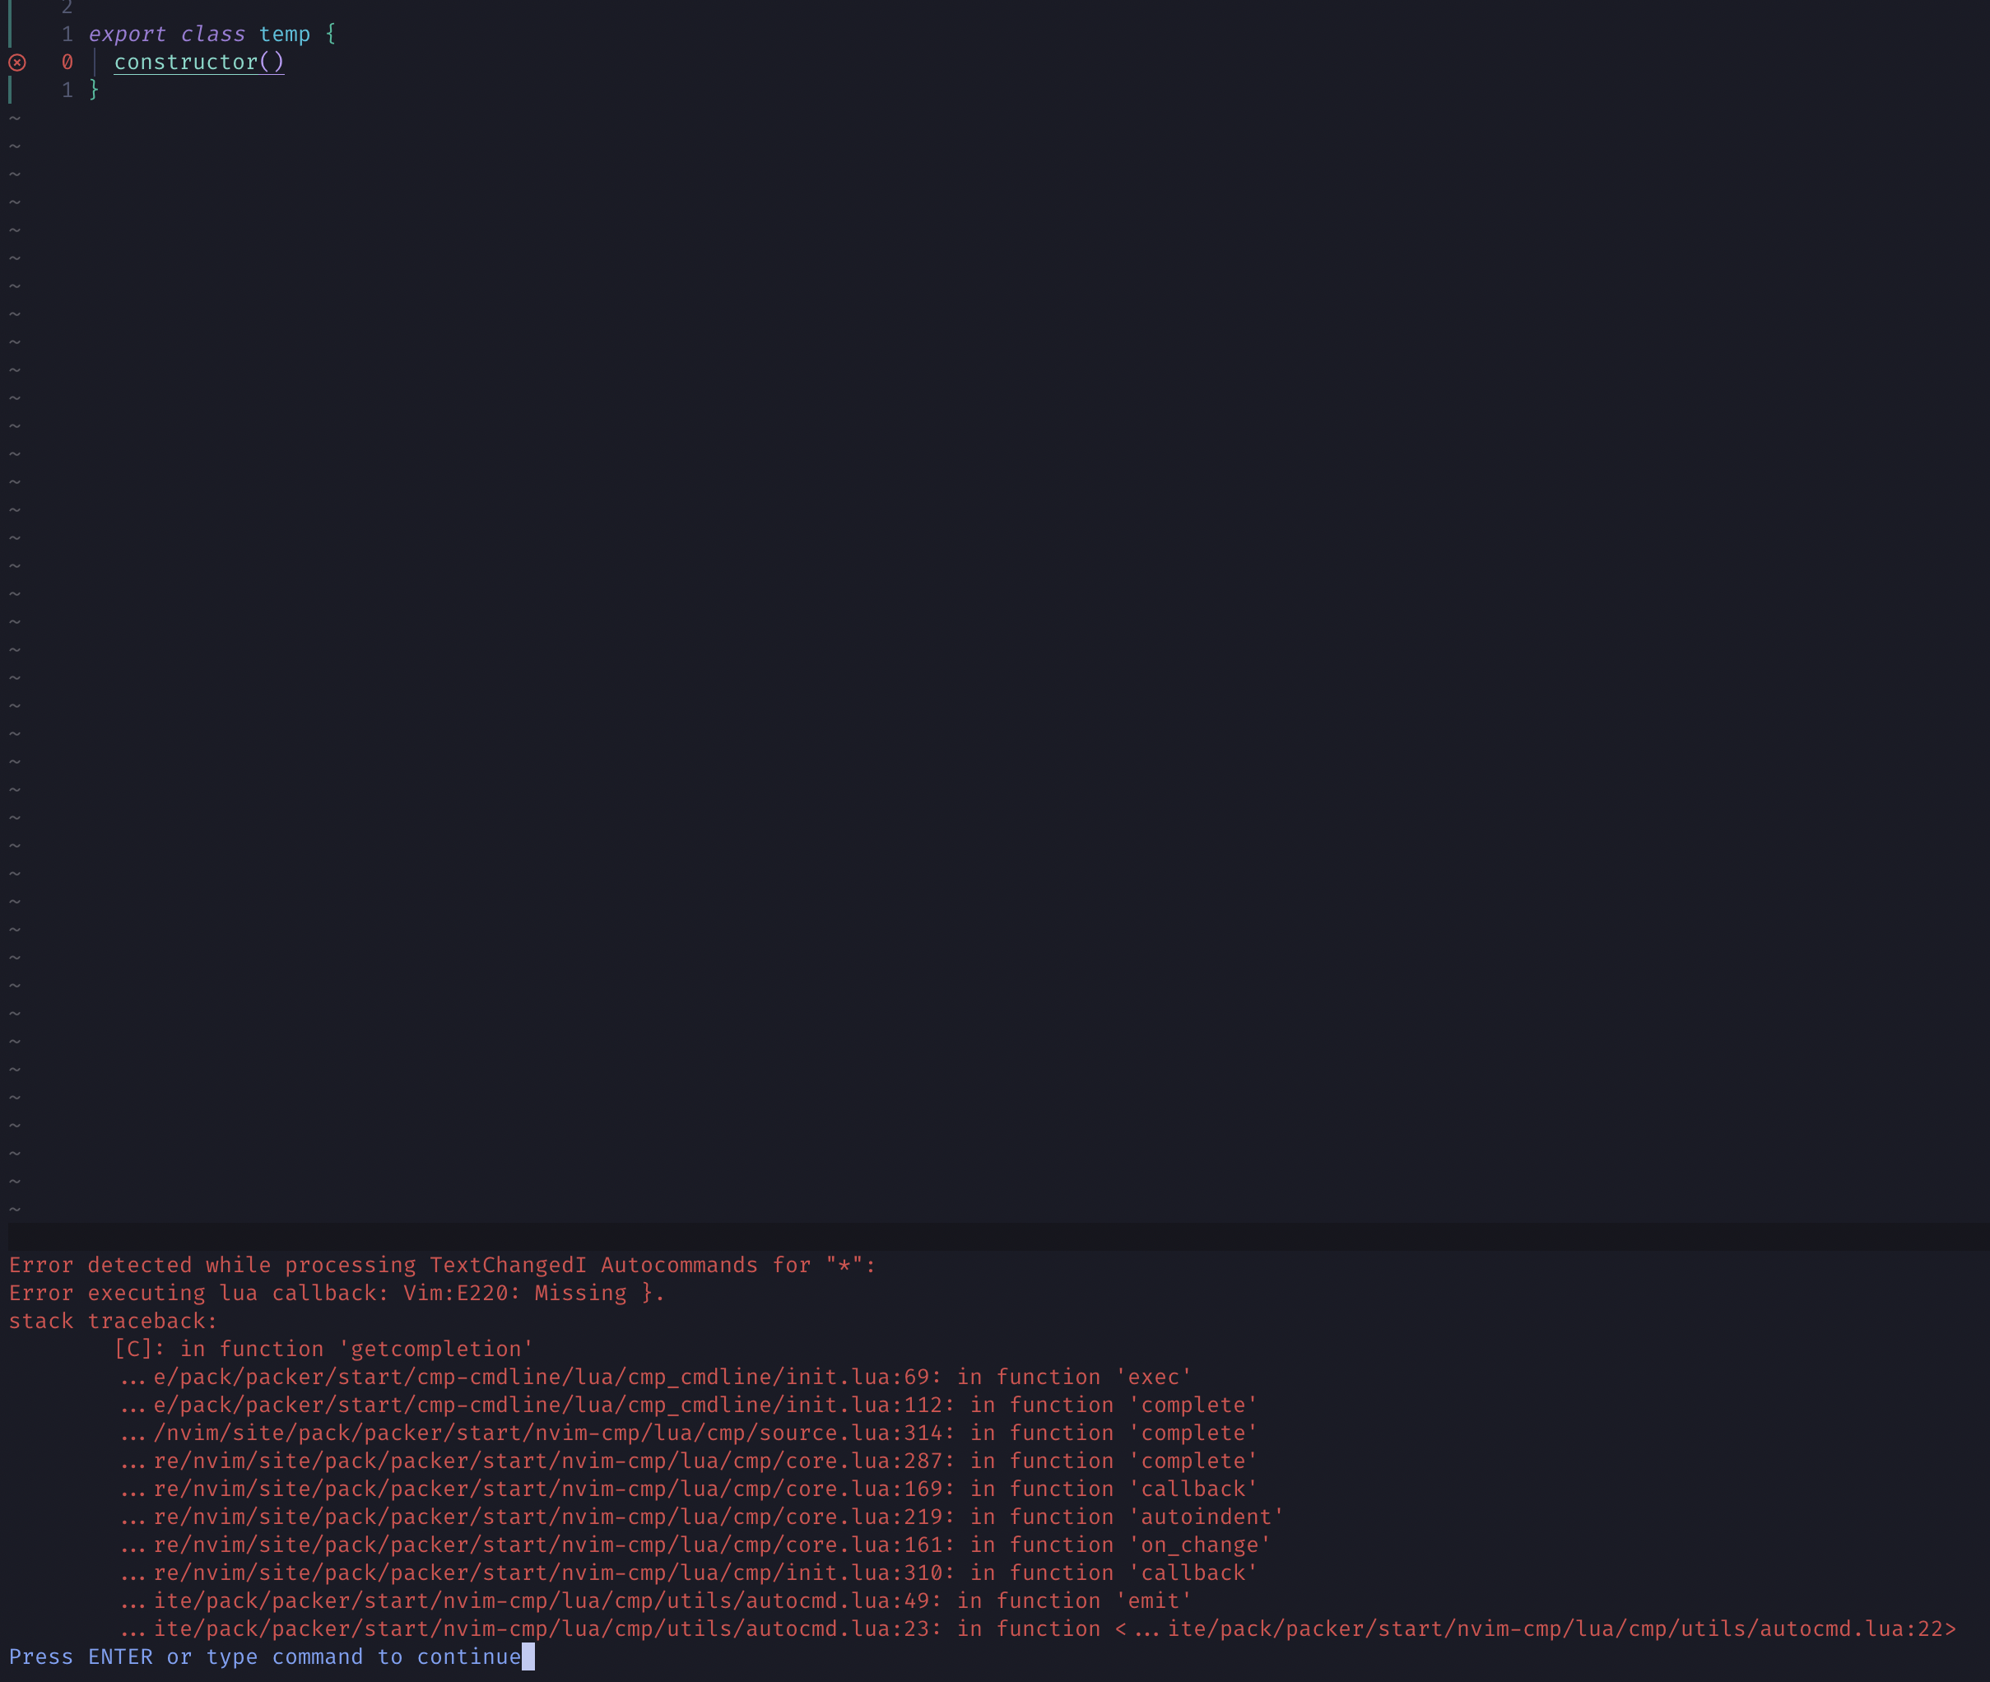Click the 'class' keyword

[212, 35]
